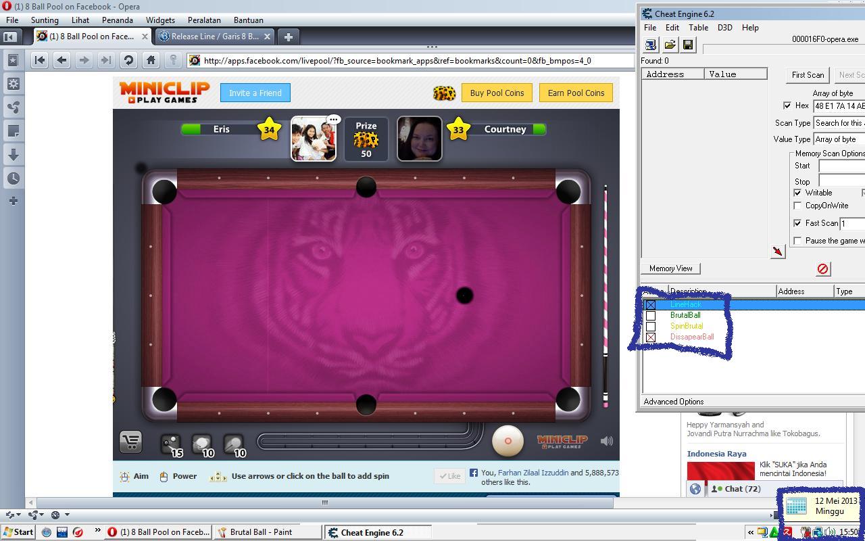Image resolution: width=865 pixels, height=541 pixels.
Task: Toggle the Hex checkbox in Cheat Engine
Action: (x=787, y=105)
